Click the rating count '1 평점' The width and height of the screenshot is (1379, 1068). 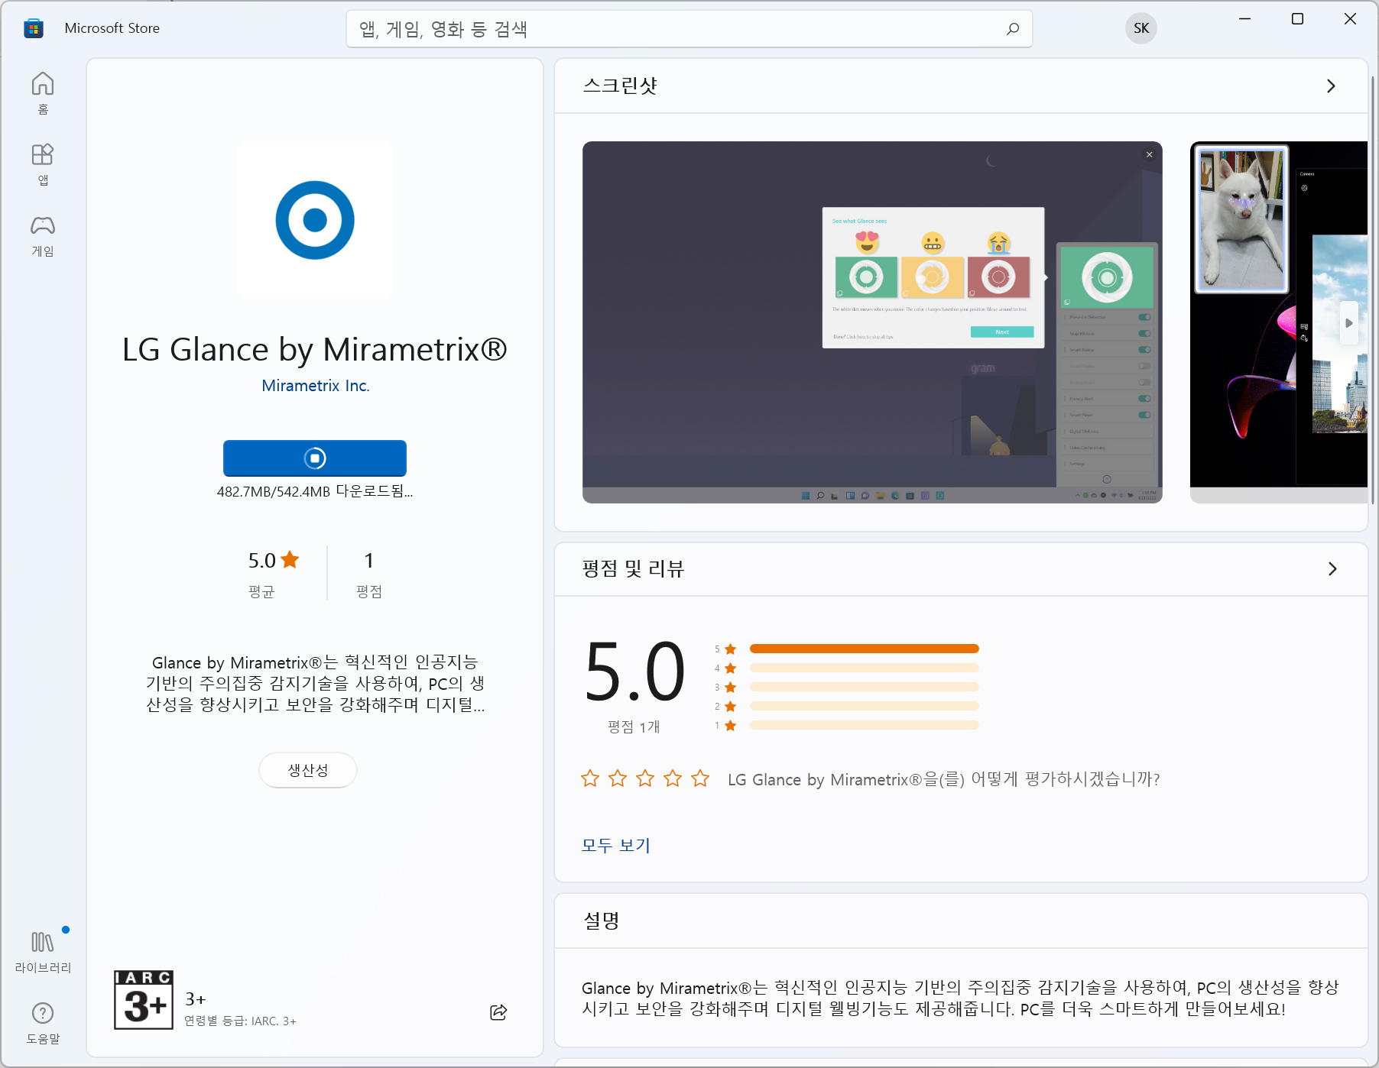coord(369,574)
